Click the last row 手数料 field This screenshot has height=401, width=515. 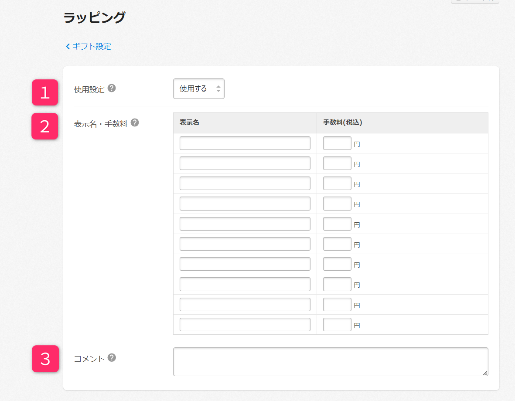337,325
